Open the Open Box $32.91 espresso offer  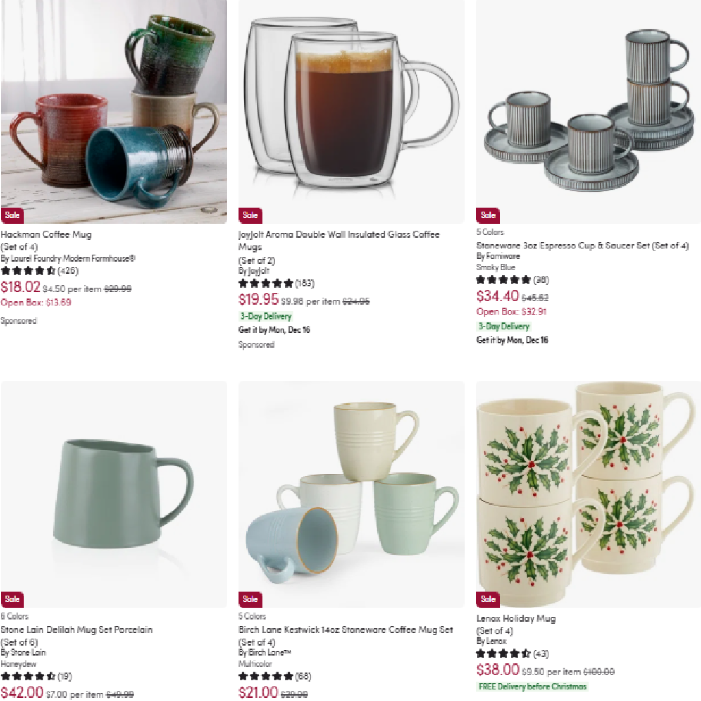click(511, 311)
